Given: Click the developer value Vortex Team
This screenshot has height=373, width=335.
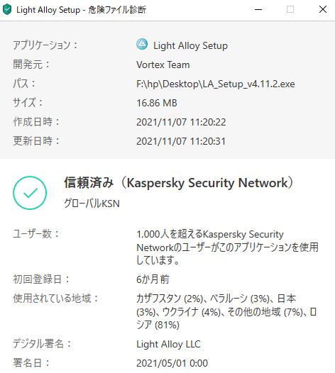Looking at the screenshot, I should pos(163,65).
